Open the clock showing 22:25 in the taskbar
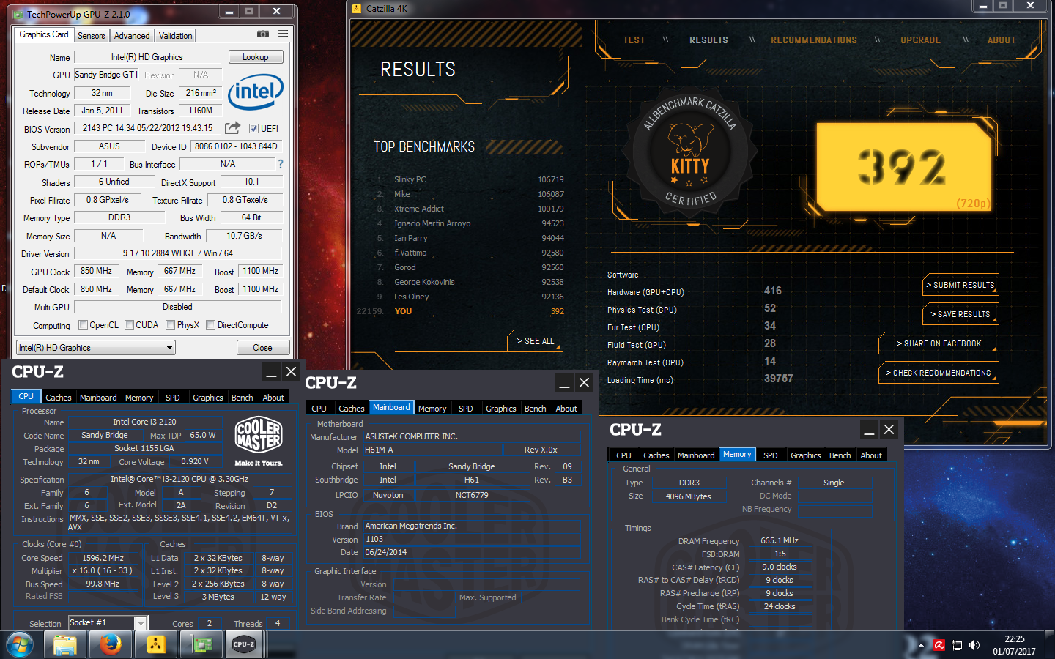Screen dimensions: 1055x659 (x=1015, y=645)
